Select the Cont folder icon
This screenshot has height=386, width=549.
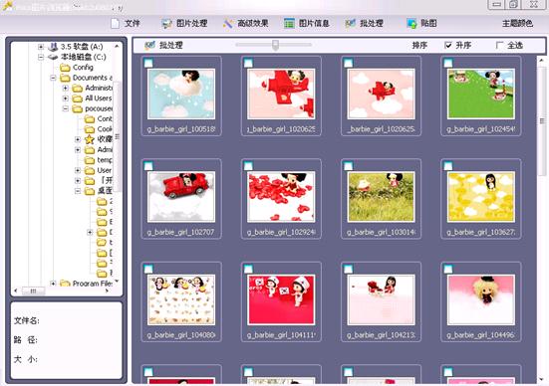coord(90,119)
